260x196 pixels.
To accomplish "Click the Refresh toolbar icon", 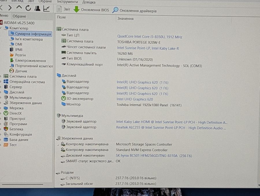I will (28, 8).
